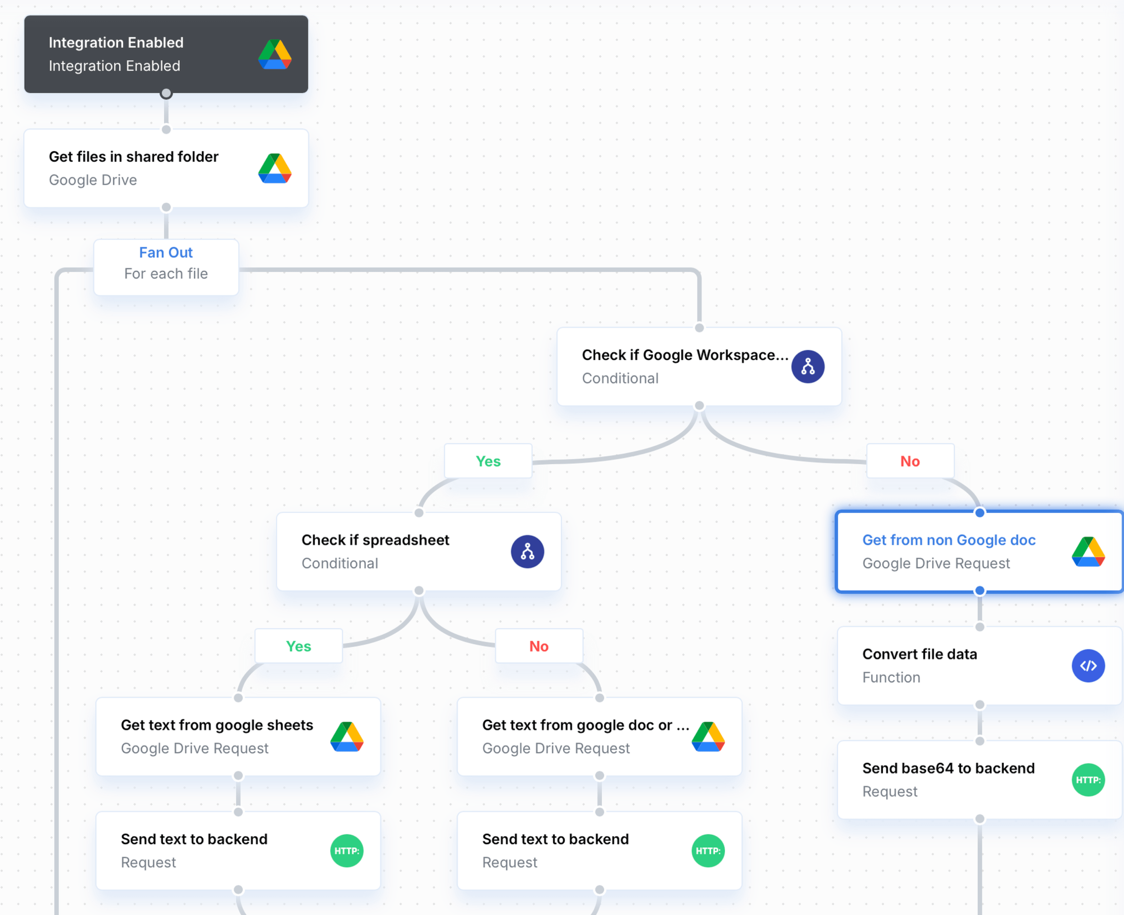Click Yes branch label under Check if Google Workspace
Screen dimensions: 1124x915
click(x=488, y=461)
